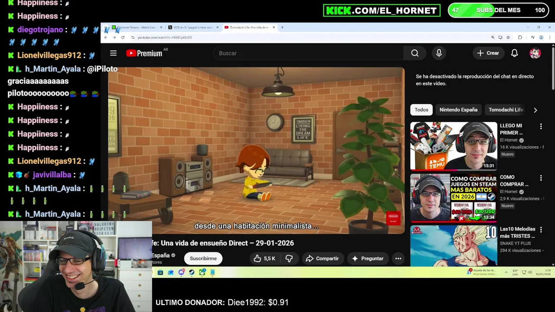Open YouTube notifications bell

(514, 53)
